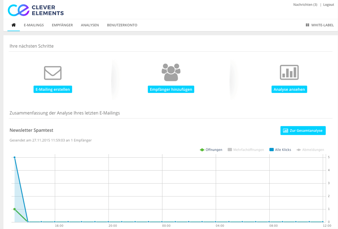This screenshot has width=338, height=229.
Task: Click the Logout link
Action: [329, 4]
